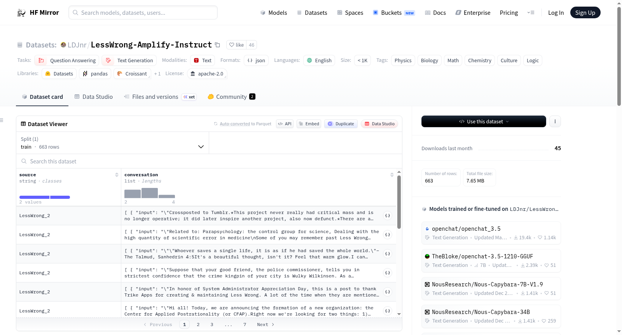This screenshot has width=622, height=335.
Task: Click the source column class distribution bar
Action: [45, 197]
